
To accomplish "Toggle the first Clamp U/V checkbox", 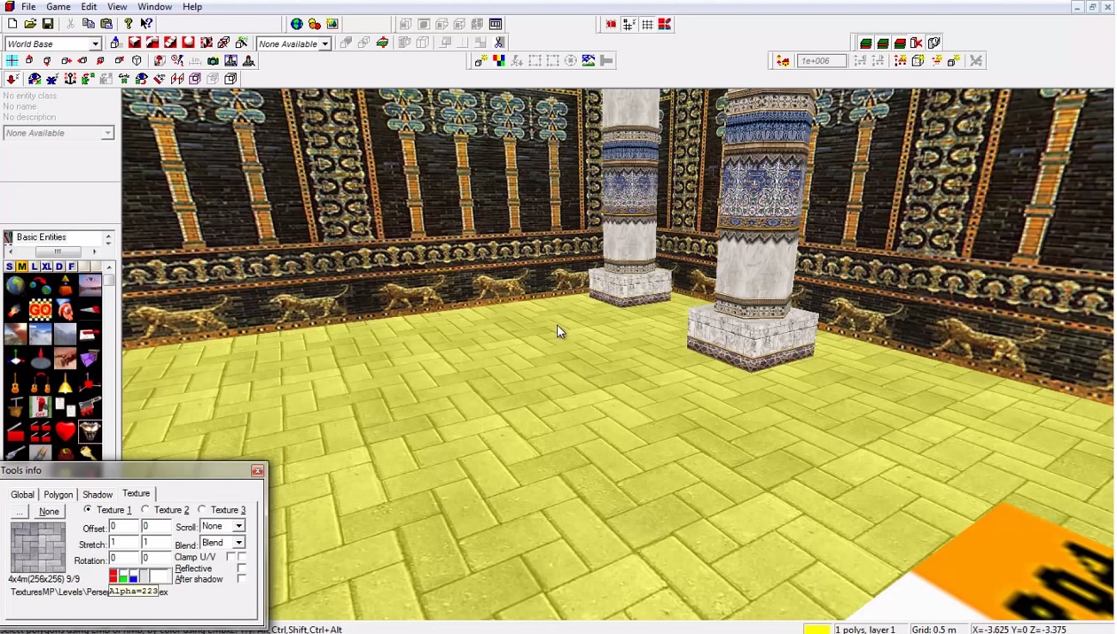I will point(231,557).
